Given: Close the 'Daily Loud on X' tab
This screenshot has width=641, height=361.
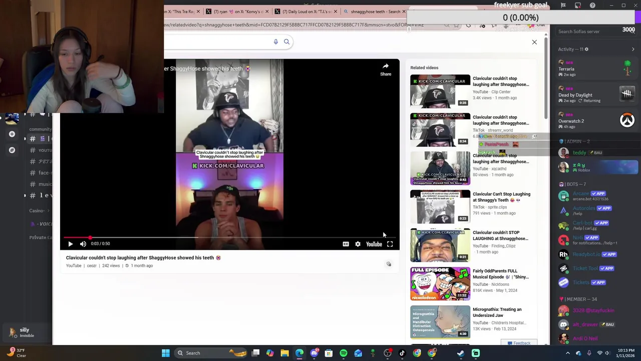Looking at the screenshot, I should click(336, 12).
